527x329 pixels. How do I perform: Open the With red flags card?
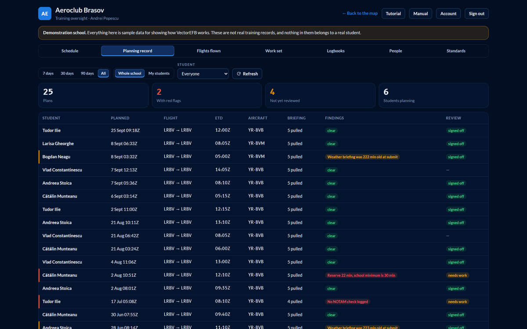point(206,95)
